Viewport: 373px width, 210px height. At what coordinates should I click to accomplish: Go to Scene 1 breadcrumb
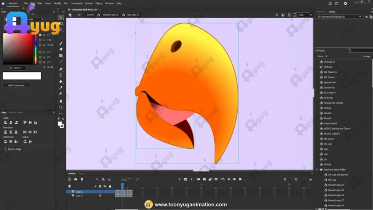[x=91, y=15]
